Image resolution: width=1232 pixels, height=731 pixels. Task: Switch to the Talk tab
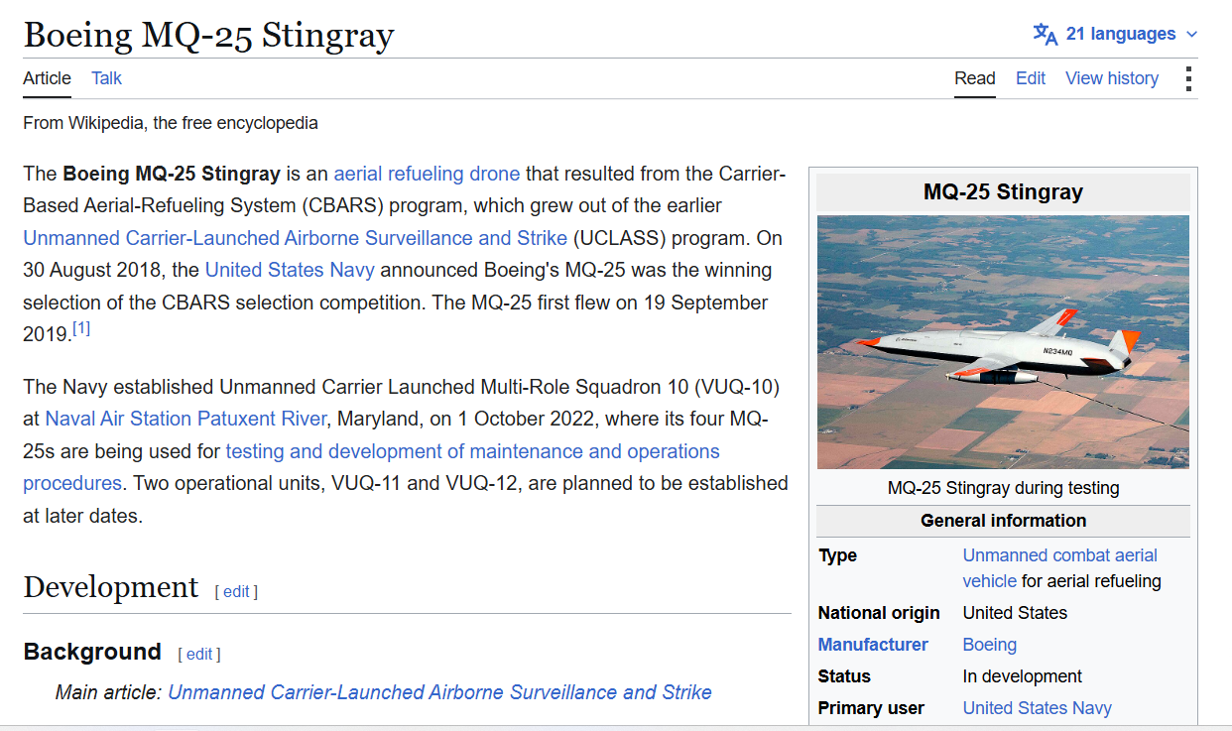106,78
